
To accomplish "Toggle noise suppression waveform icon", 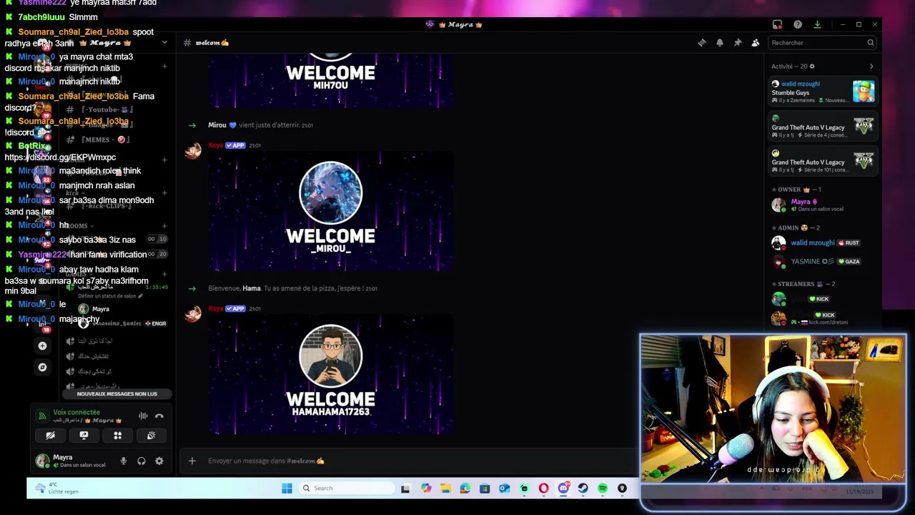I will click(x=143, y=416).
